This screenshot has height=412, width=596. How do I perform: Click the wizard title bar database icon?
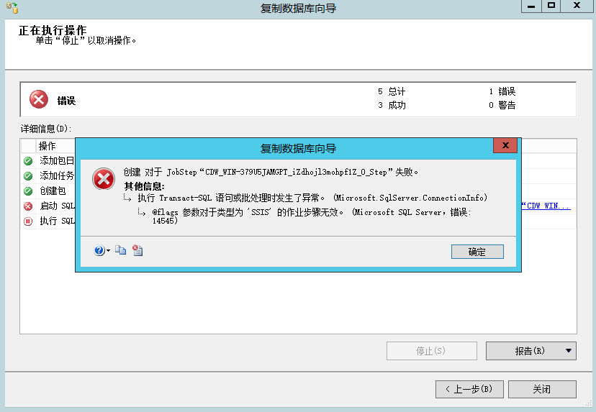12,8
